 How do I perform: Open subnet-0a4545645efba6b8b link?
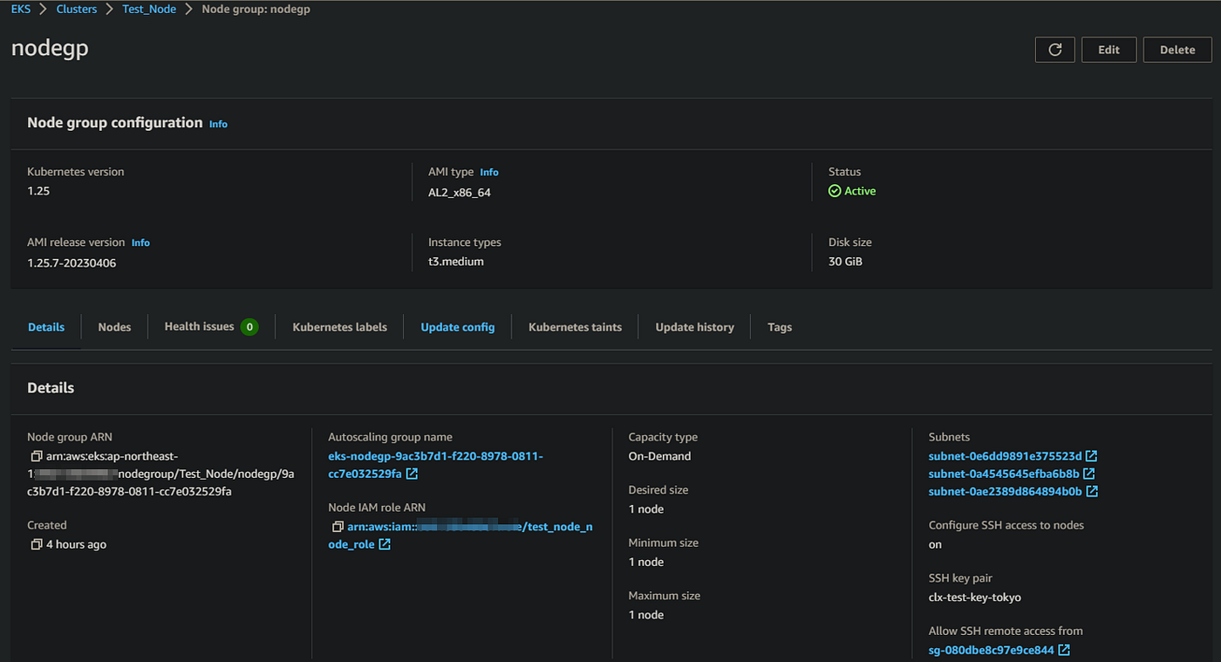[x=1004, y=474]
